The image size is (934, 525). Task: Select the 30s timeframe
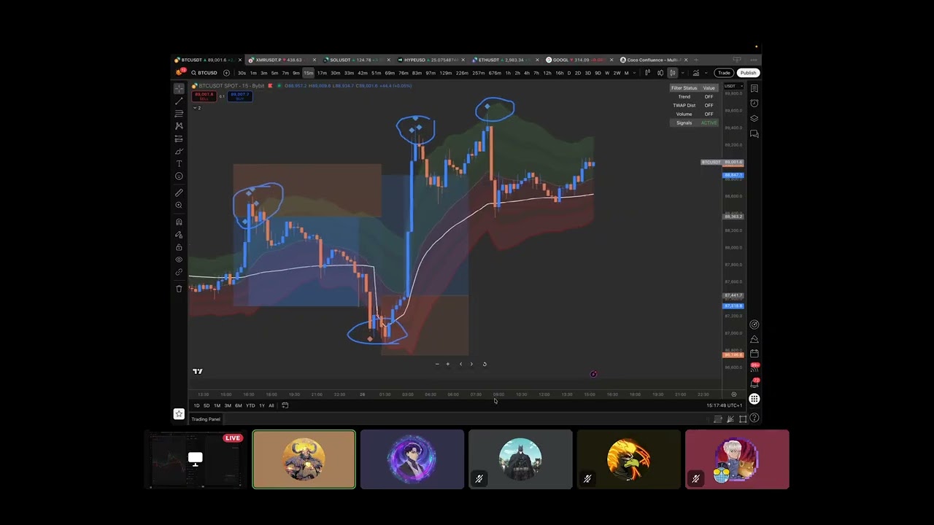[x=242, y=73]
